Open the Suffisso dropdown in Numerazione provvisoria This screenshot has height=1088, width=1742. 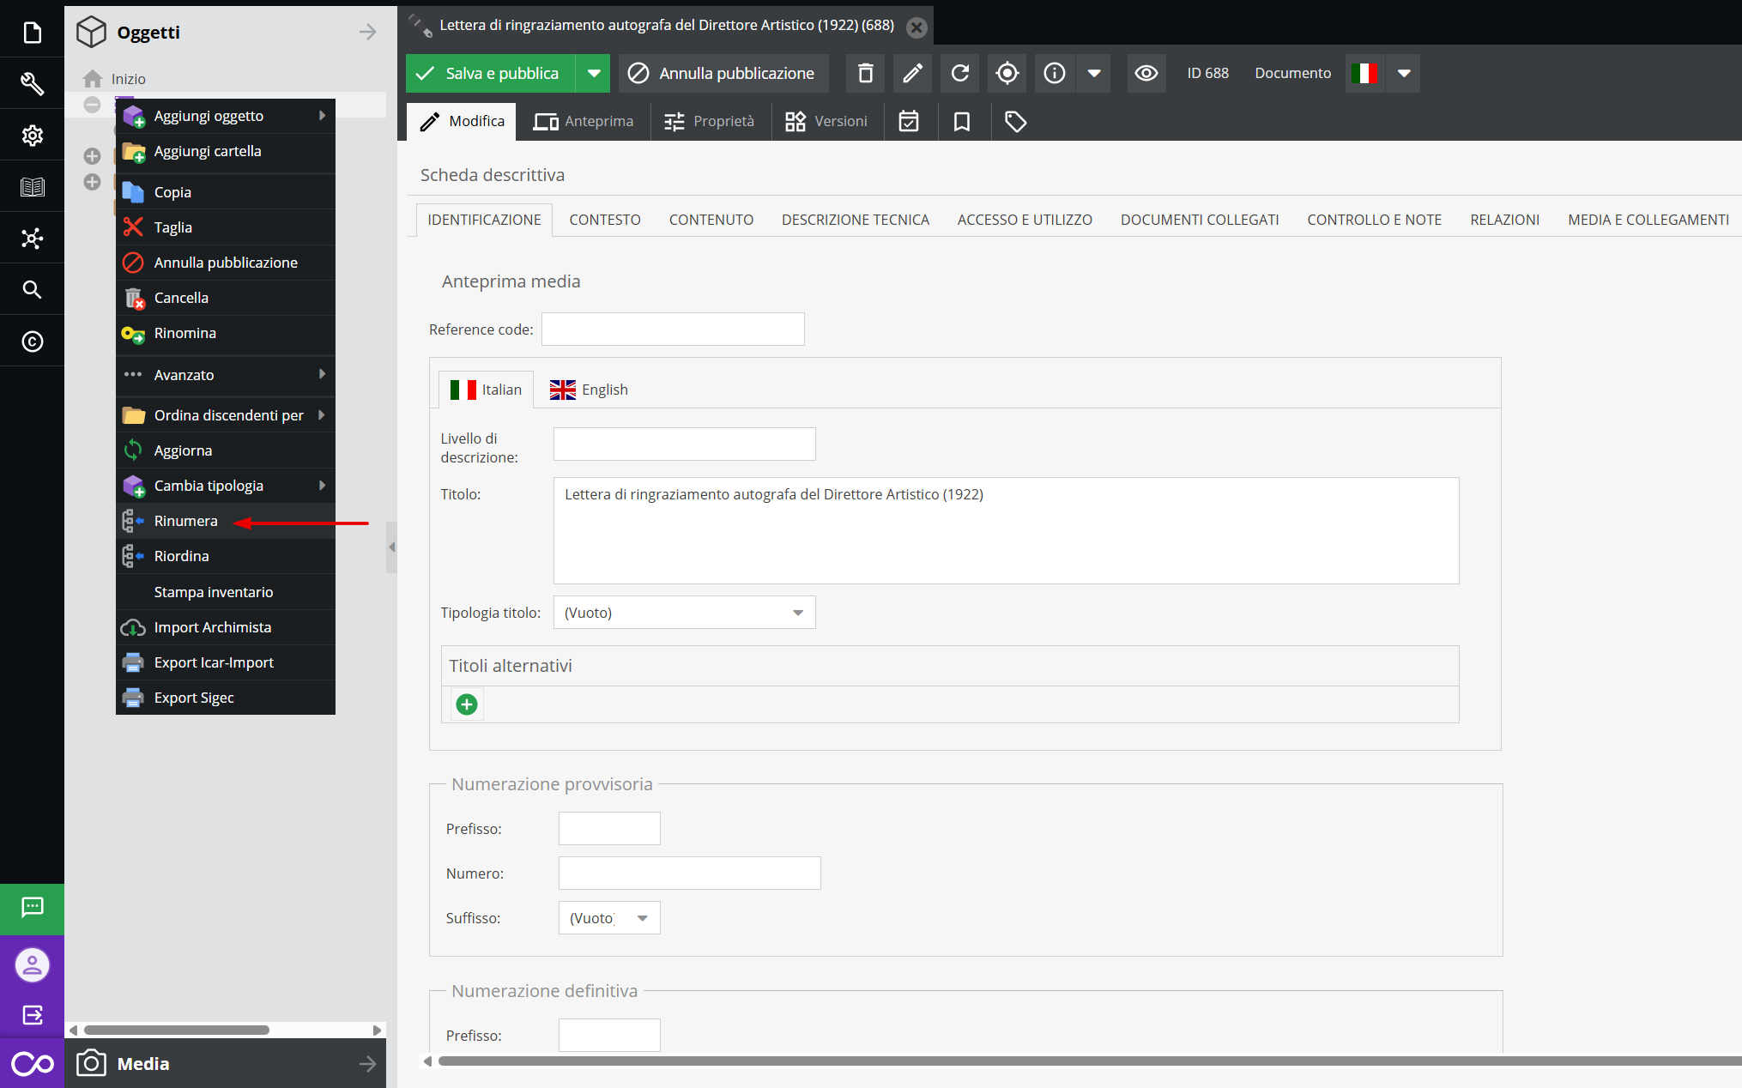(608, 918)
